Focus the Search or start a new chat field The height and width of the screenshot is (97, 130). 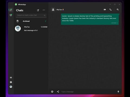[x=31, y=15]
